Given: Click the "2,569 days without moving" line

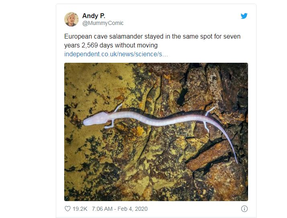Looking at the screenshot, I should (120, 45).
